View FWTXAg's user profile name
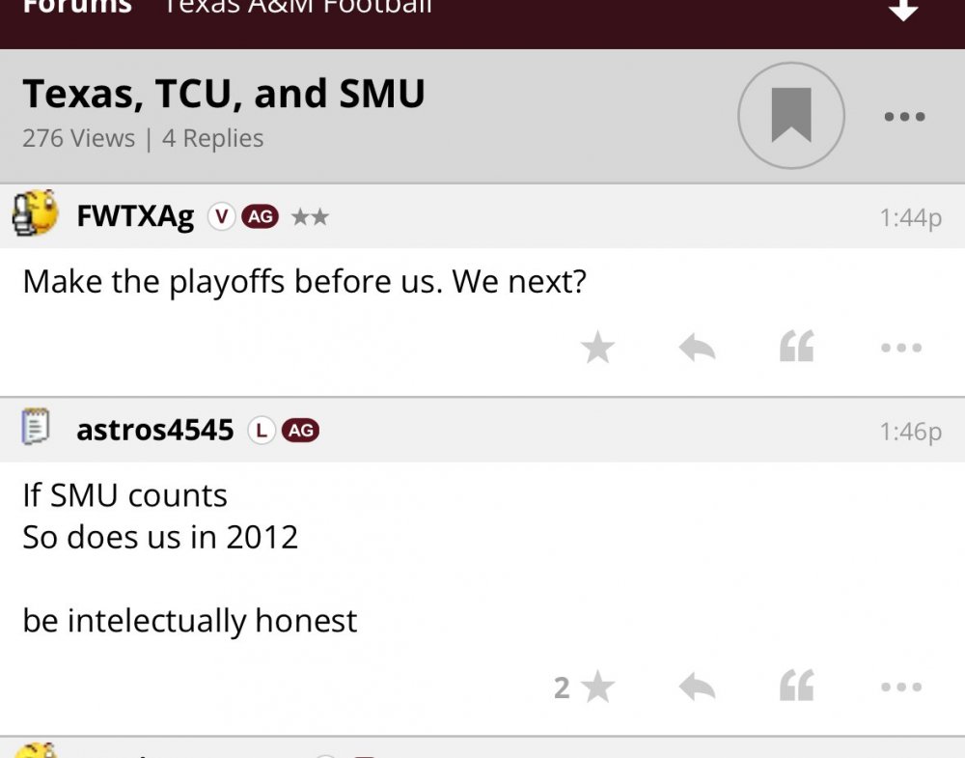Viewport: 965px width, 758px height. tap(135, 217)
